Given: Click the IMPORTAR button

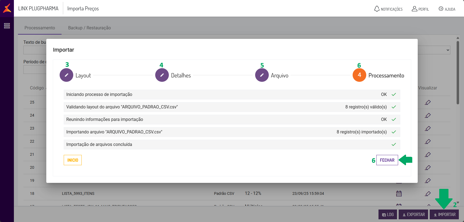Looking at the screenshot, I should pyautogui.click(x=444, y=214).
